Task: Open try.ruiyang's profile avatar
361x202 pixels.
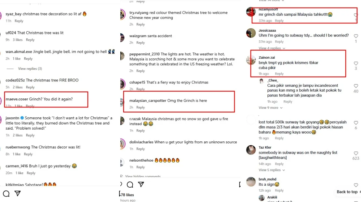Action: (x=122, y=15)
